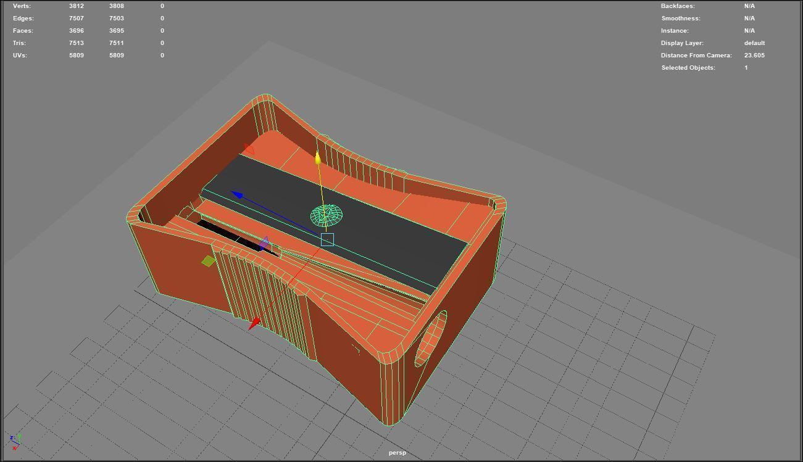Click the distance value 23.605

tap(754, 55)
